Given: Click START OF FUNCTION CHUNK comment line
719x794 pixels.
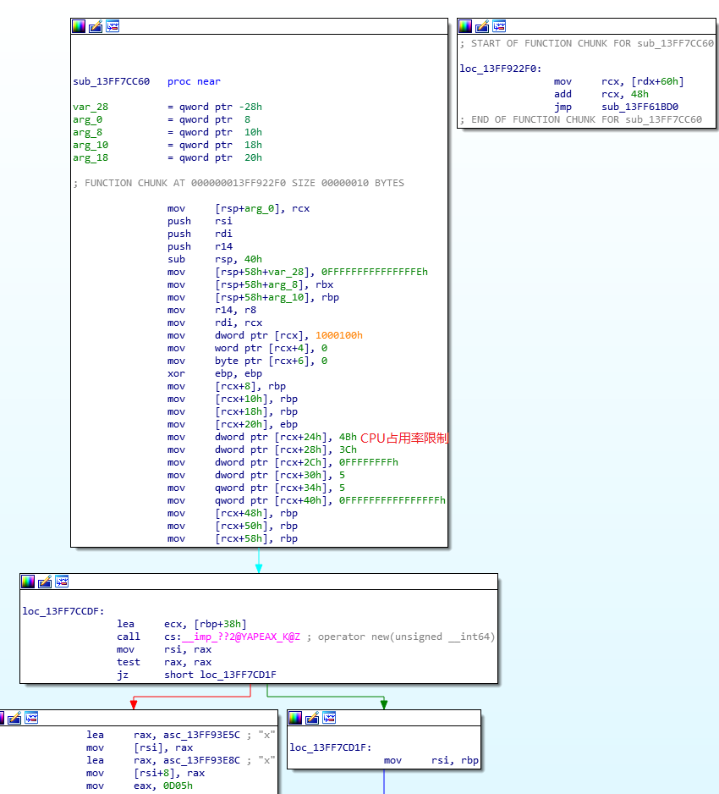Looking at the screenshot, I should point(587,43).
